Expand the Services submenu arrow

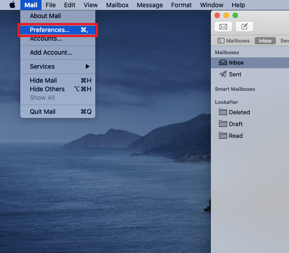point(88,66)
